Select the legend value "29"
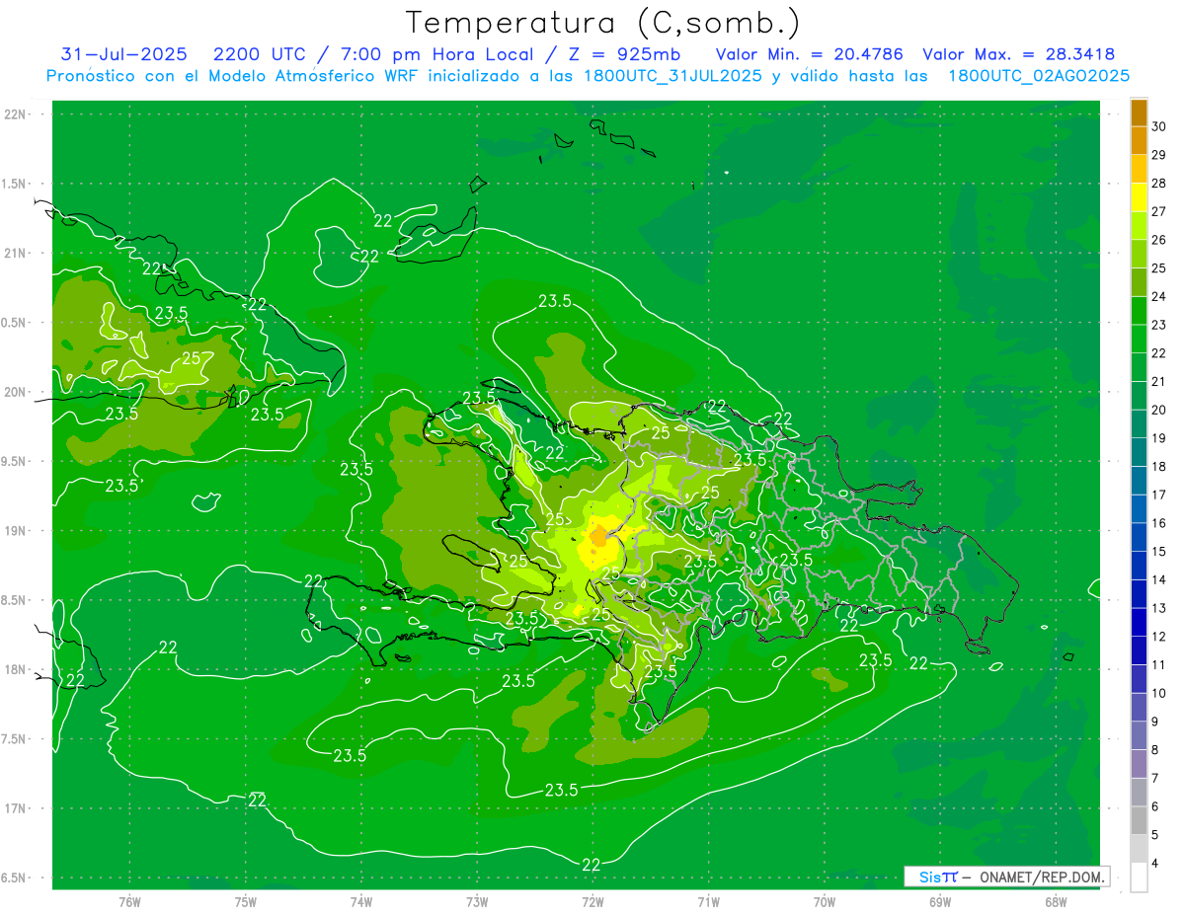 [1159, 155]
